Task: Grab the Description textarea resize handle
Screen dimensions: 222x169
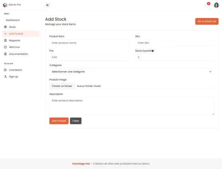Action: tap(213, 114)
